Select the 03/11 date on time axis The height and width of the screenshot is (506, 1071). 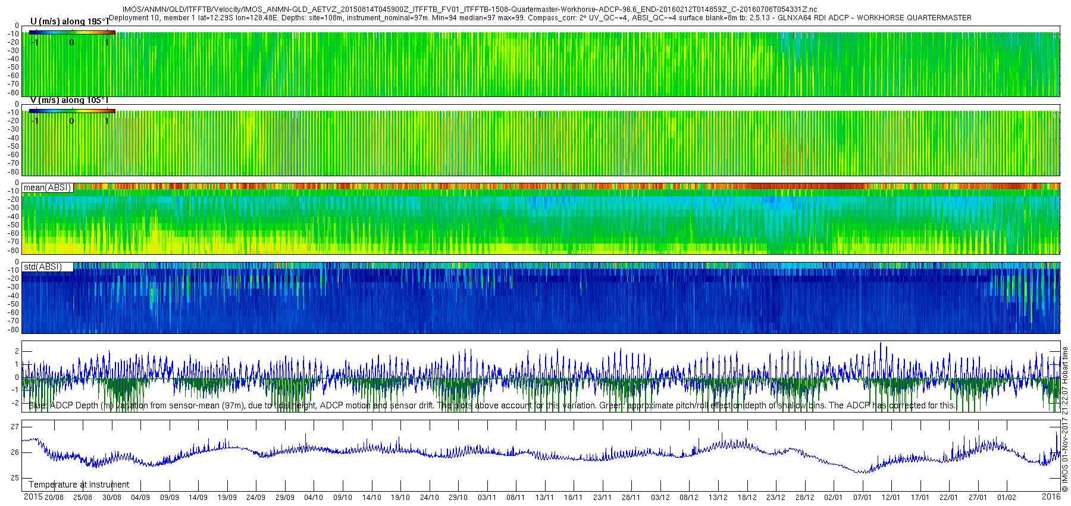487,498
